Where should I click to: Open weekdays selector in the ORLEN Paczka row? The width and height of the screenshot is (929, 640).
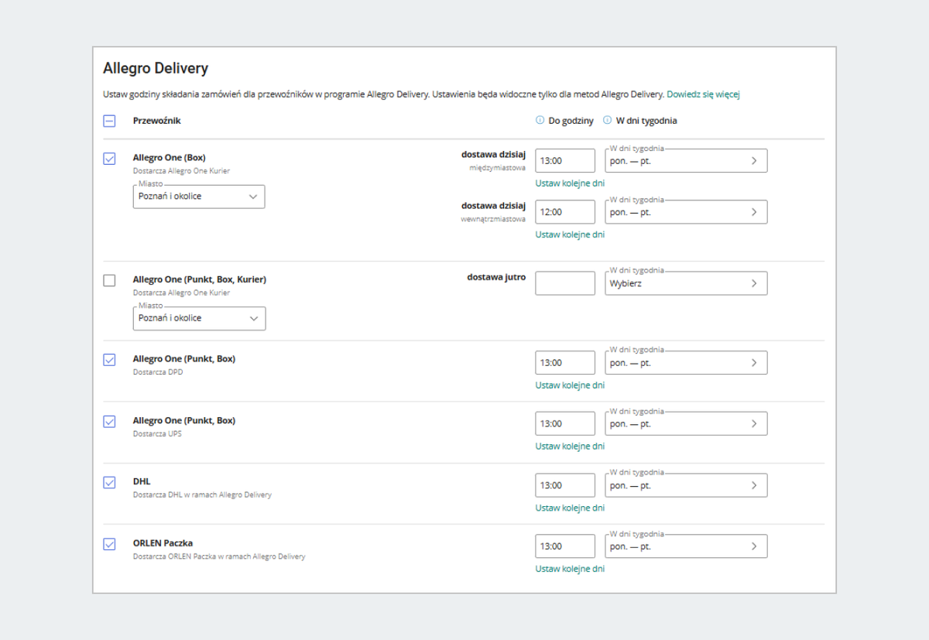[686, 546]
